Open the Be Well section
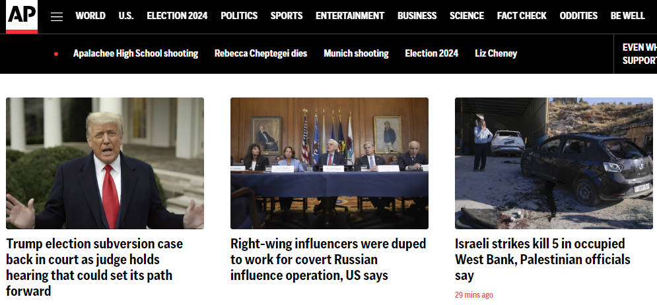The image size is (657, 305). [628, 16]
